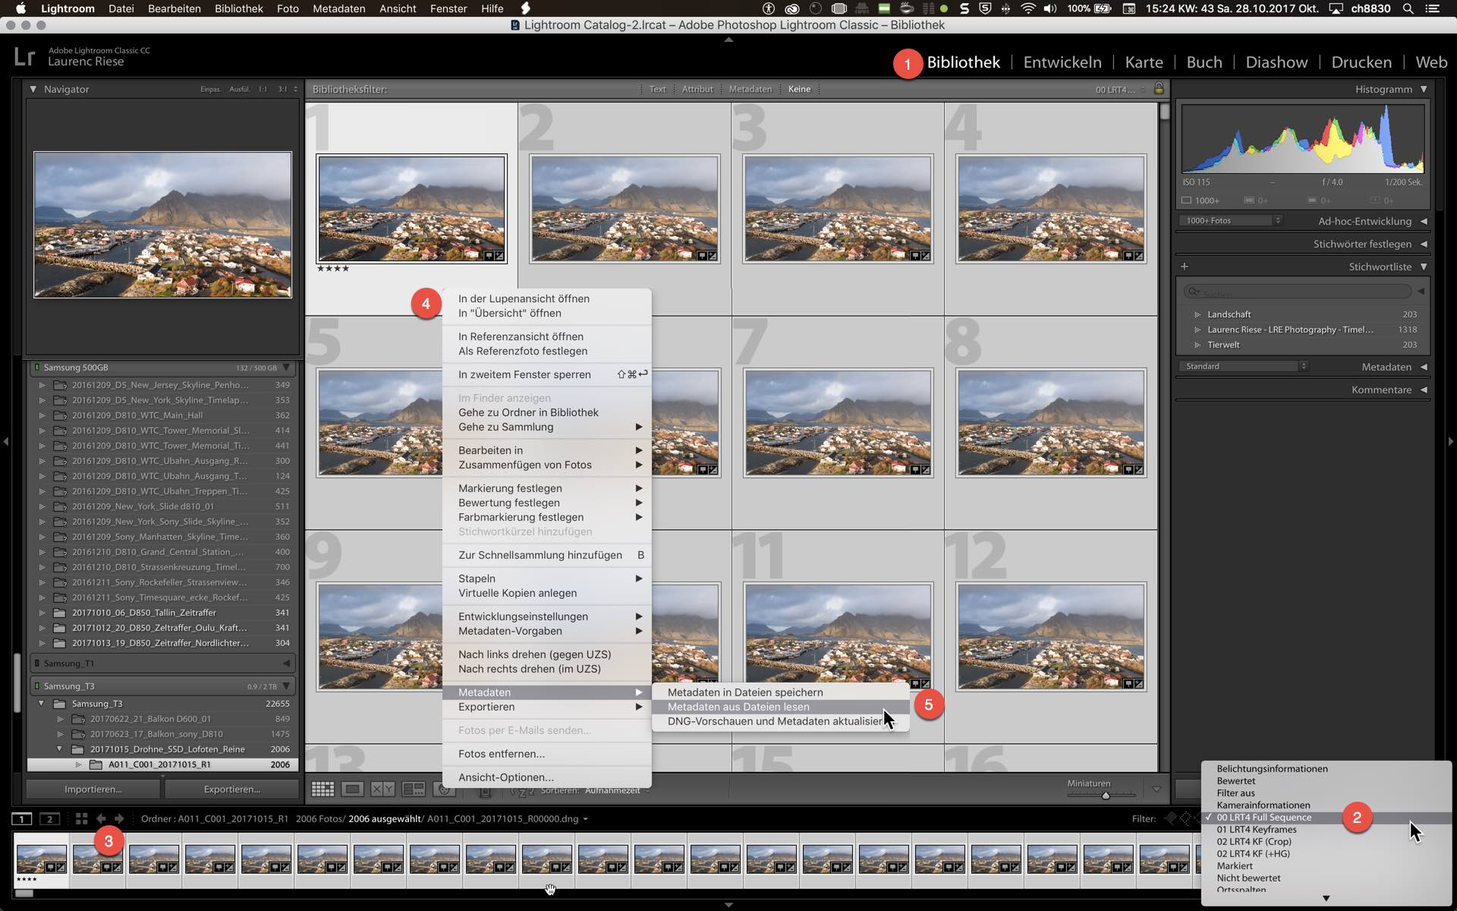
Task: Open volume control in menu bar
Action: [x=1051, y=8]
